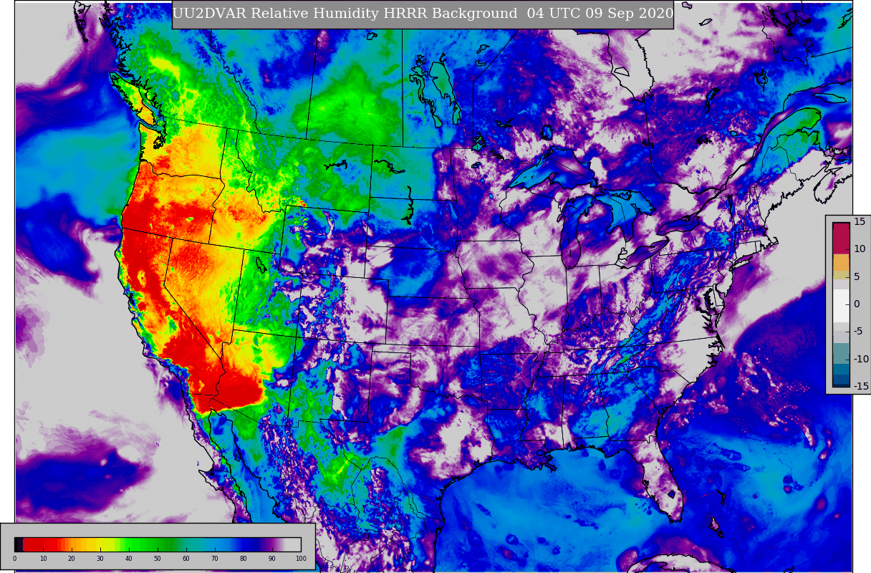871x573 pixels.
Task: Click the humidity colorbar label "70"
Action: [214, 559]
